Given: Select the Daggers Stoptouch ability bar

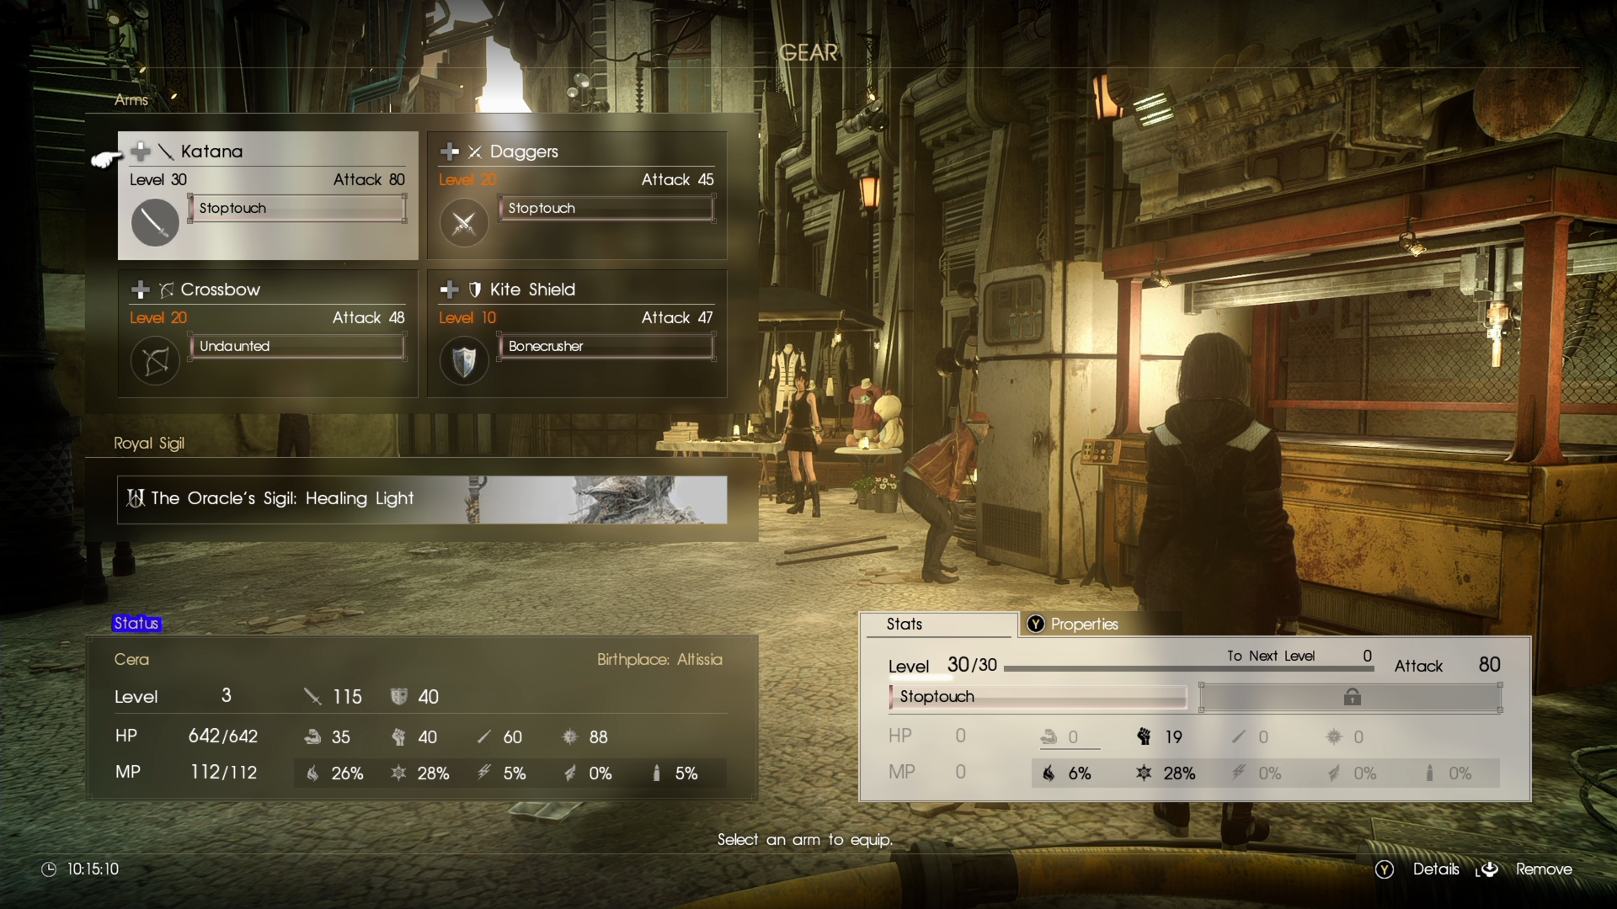Looking at the screenshot, I should [607, 208].
